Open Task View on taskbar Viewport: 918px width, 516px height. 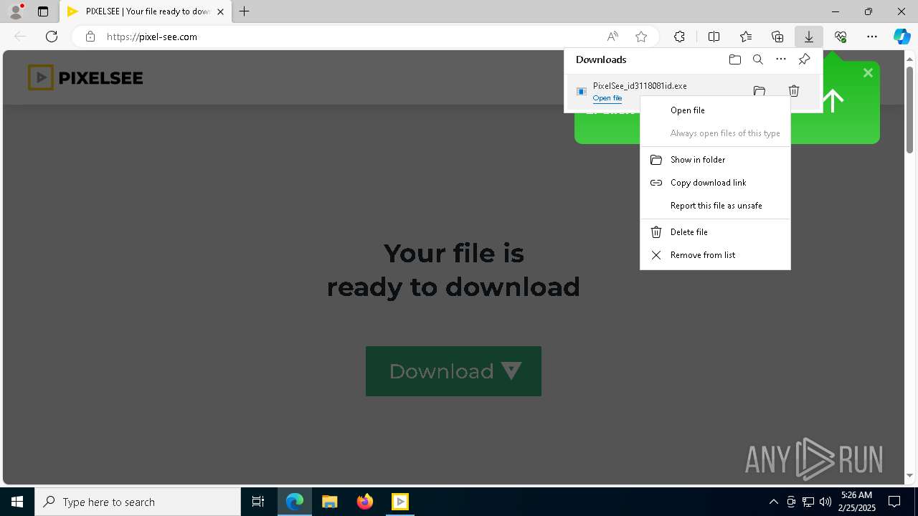coord(258,502)
